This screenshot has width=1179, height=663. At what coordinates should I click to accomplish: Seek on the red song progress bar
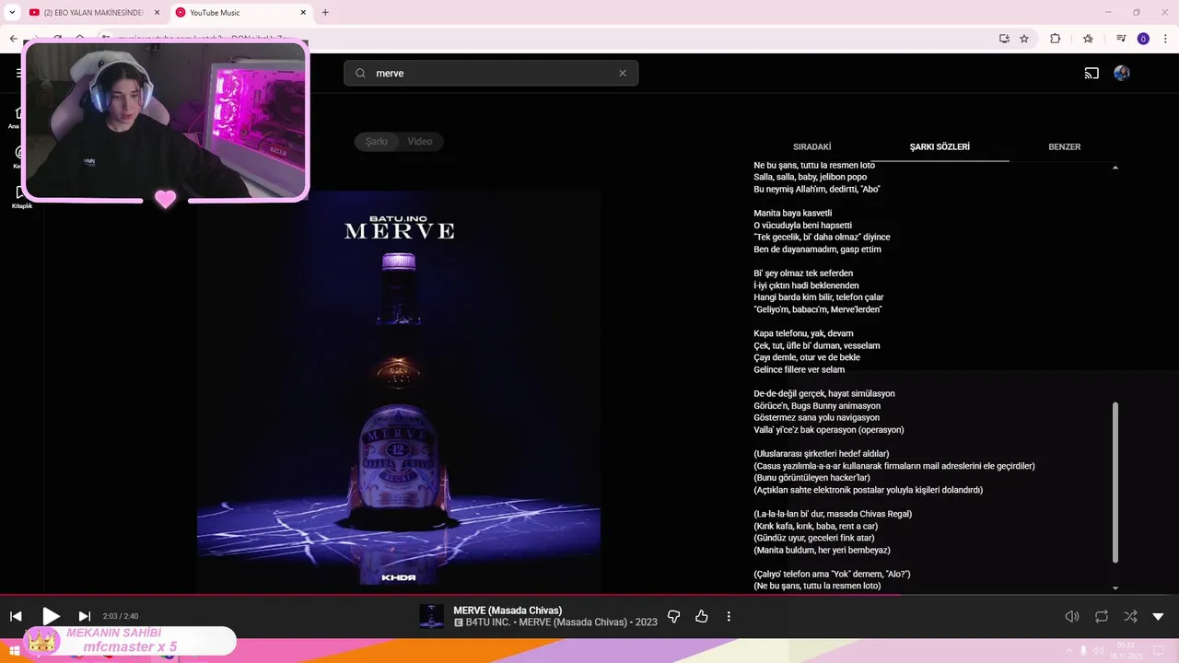click(x=589, y=595)
